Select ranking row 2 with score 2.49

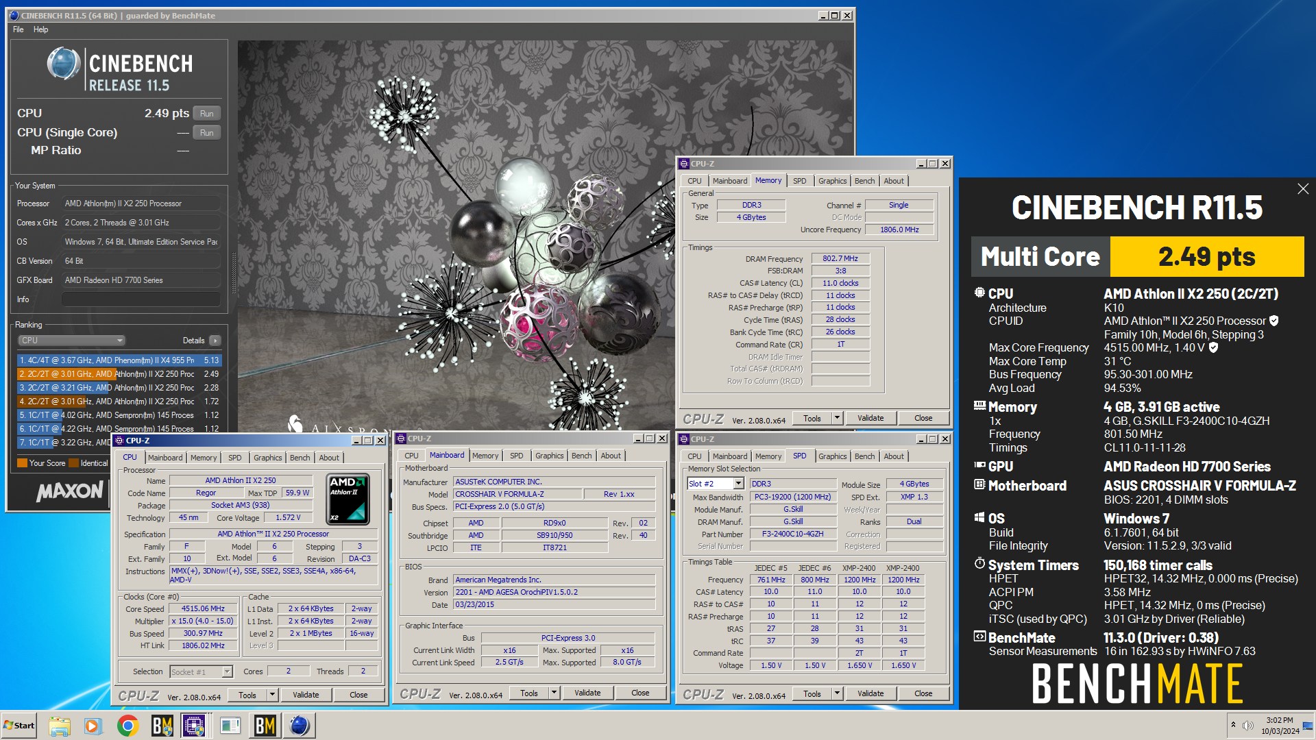(x=119, y=374)
